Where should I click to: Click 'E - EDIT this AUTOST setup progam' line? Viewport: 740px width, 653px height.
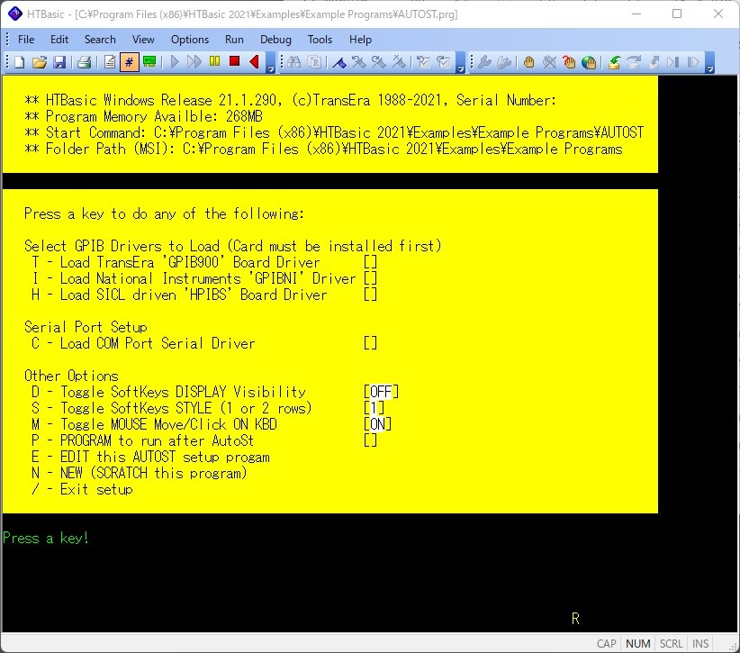point(150,457)
